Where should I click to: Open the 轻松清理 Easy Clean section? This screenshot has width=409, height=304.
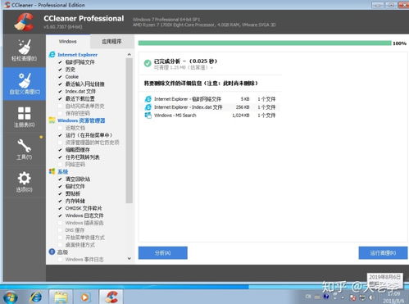point(25,51)
